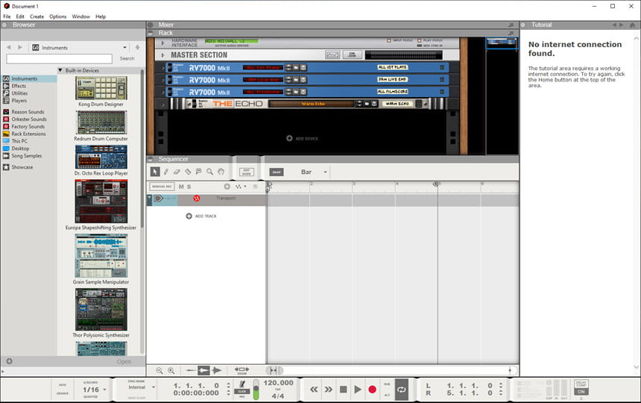Screen dimensions: 641x403
Task: Click the Play transport button
Action: [358, 390]
